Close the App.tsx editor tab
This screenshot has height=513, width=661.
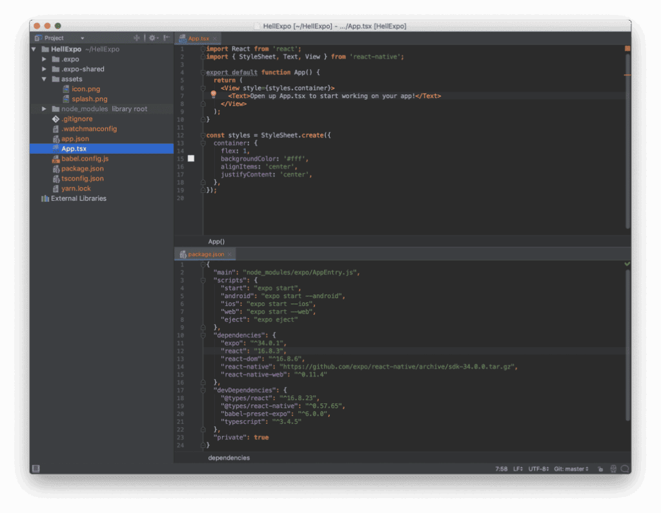pyautogui.click(x=215, y=39)
